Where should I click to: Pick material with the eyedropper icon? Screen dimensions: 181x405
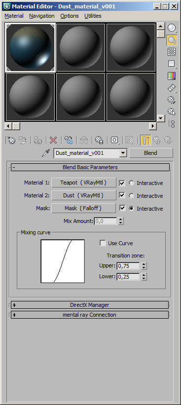pos(45,153)
